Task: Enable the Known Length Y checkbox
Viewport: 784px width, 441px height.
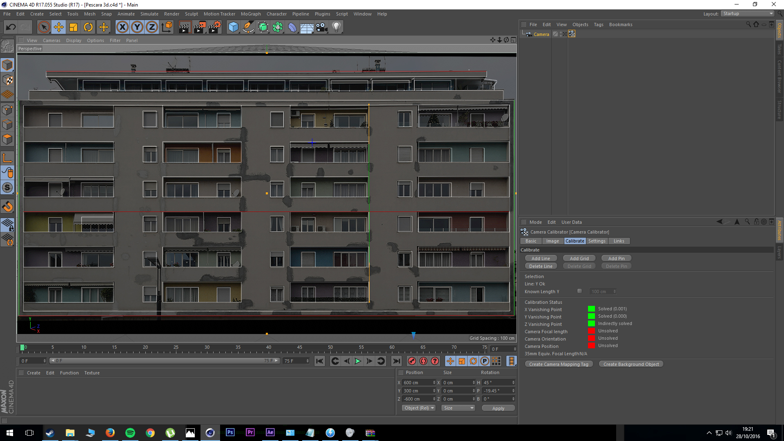Action: (579, 291)
